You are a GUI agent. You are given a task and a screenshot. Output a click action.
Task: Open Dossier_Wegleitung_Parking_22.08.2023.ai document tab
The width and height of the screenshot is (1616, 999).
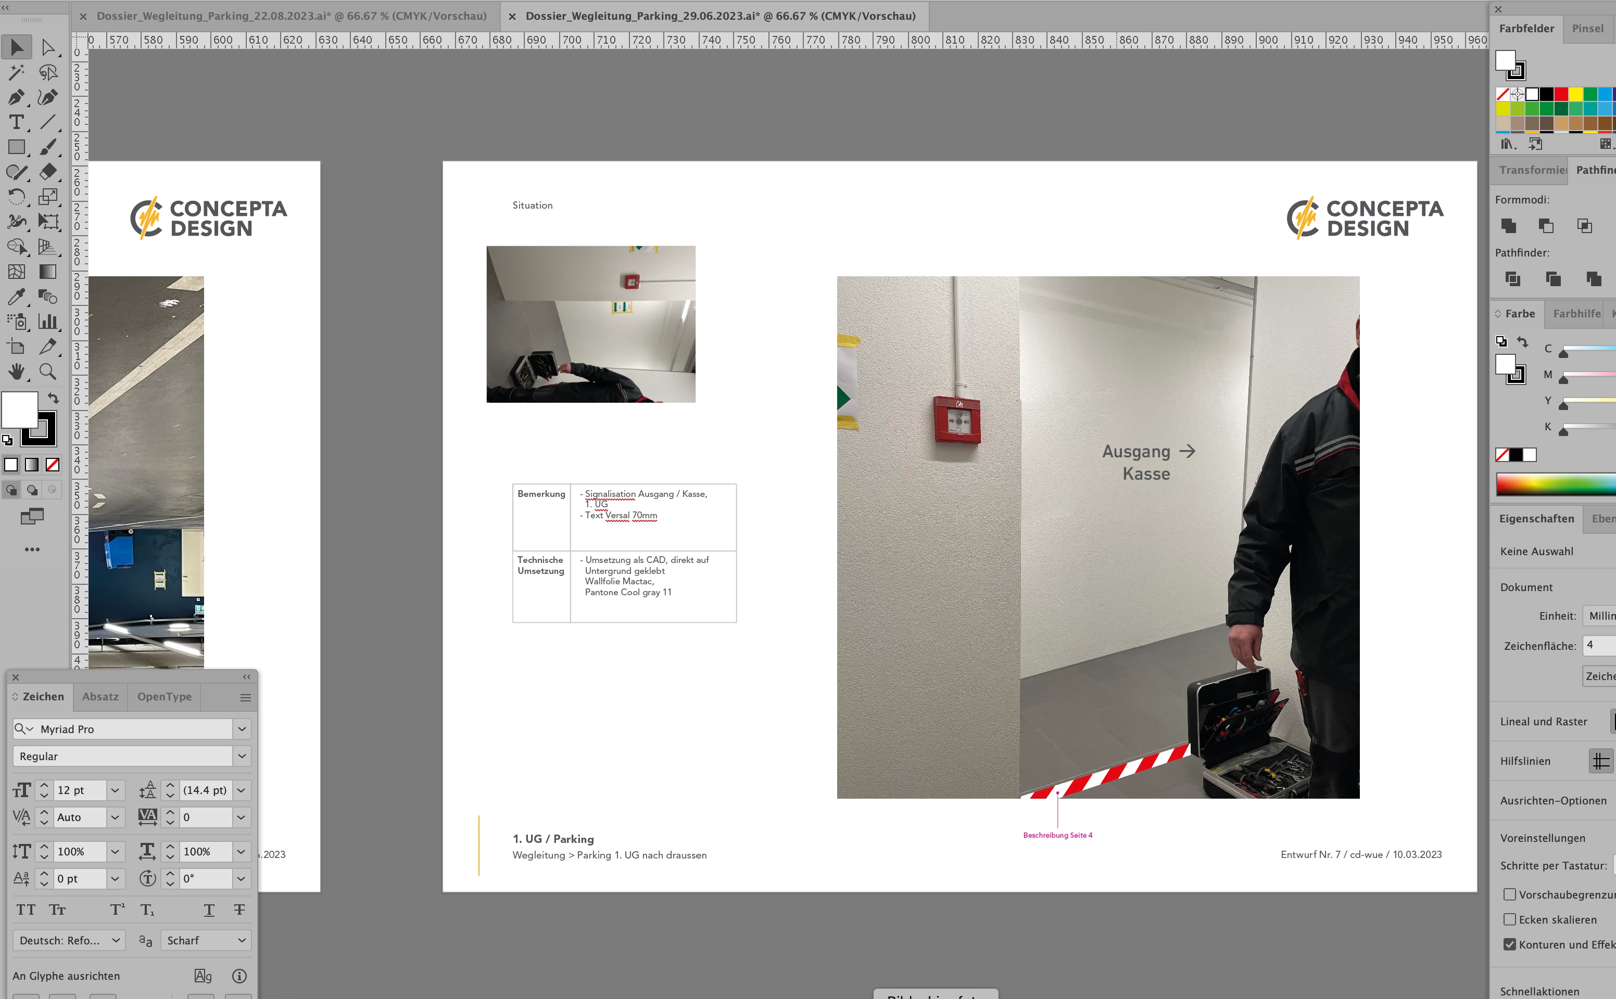291,16
